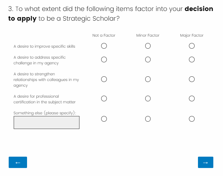Choose Major Factor for strengthening colleague relationships
223x176 pixels.
(192, 79)
